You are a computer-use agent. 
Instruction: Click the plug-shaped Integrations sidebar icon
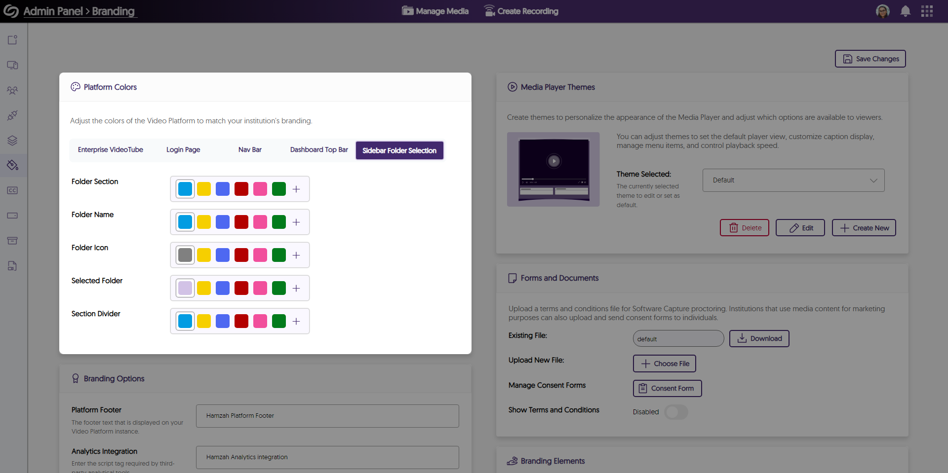tap(13, 115)
